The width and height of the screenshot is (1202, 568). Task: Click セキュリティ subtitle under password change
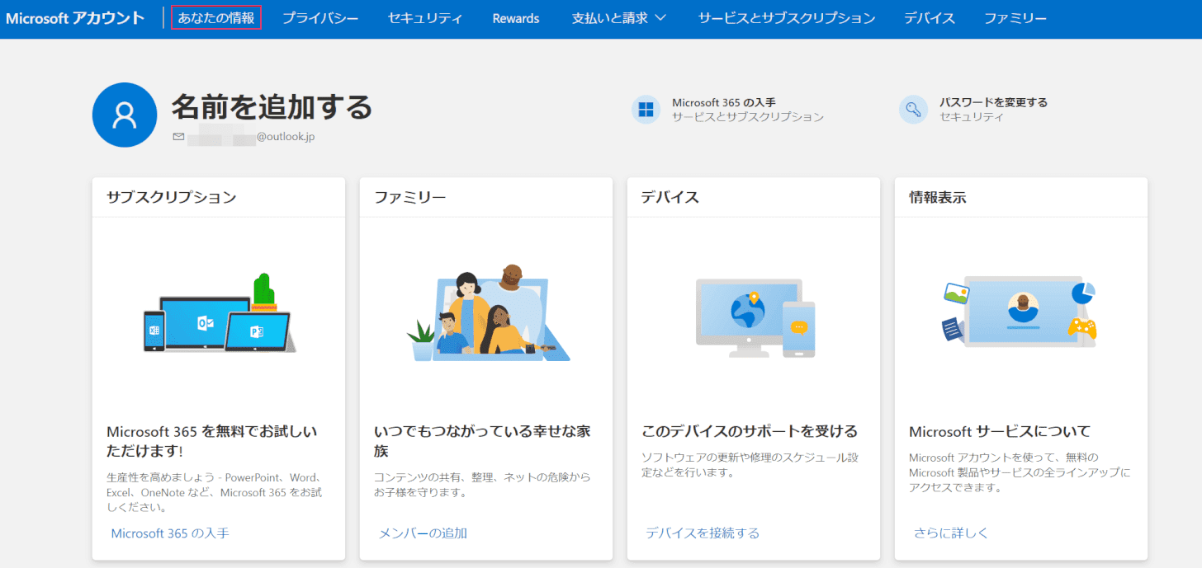coord(972,117)
